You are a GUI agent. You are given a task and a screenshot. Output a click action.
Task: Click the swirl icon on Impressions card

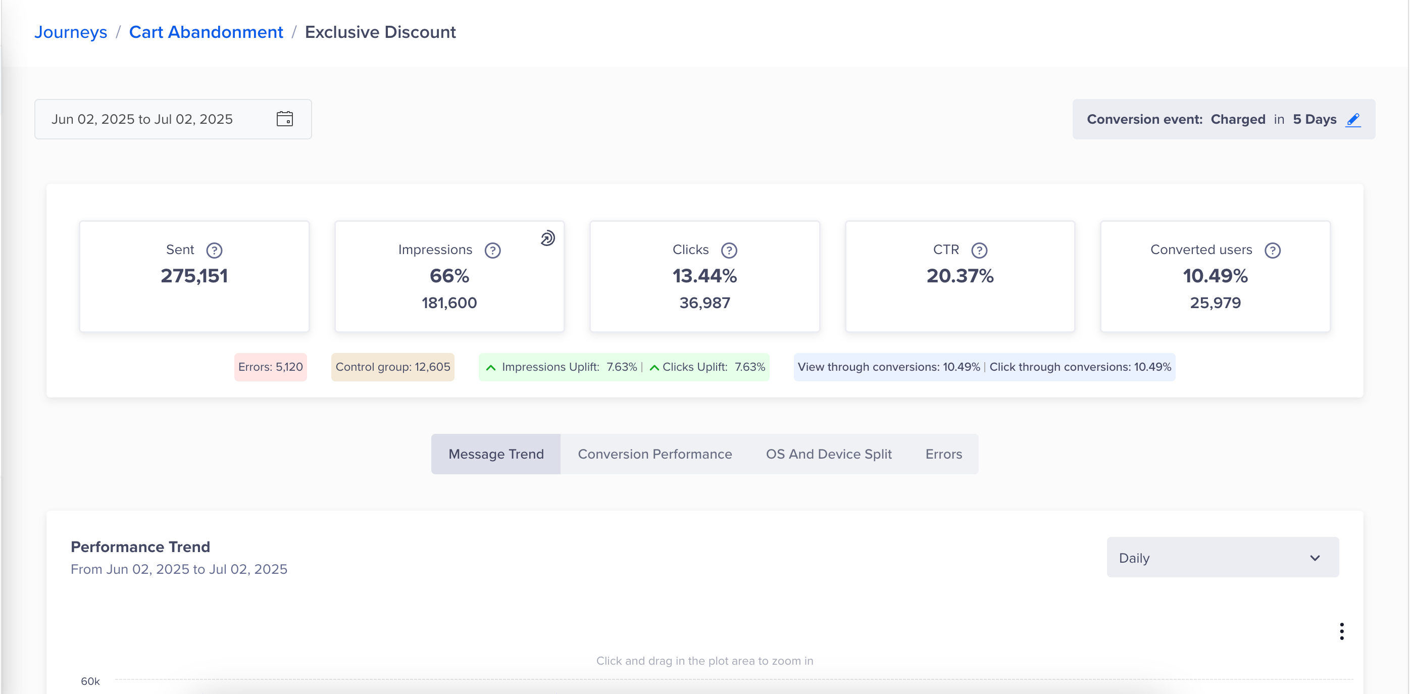(x=547, y=238)
